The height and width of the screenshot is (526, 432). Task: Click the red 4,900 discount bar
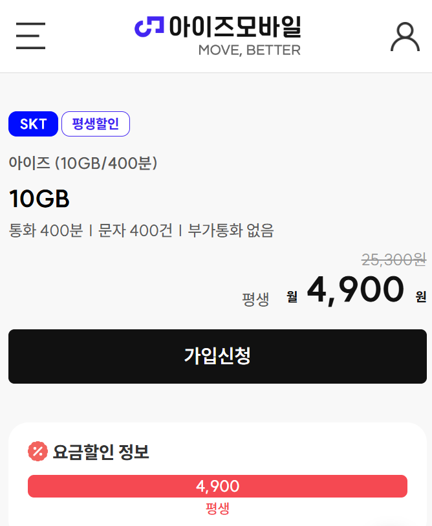217,486
